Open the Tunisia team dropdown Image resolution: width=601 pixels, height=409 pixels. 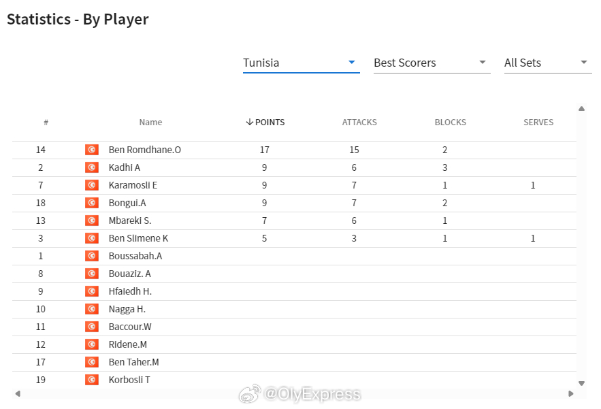click(302, 63)
